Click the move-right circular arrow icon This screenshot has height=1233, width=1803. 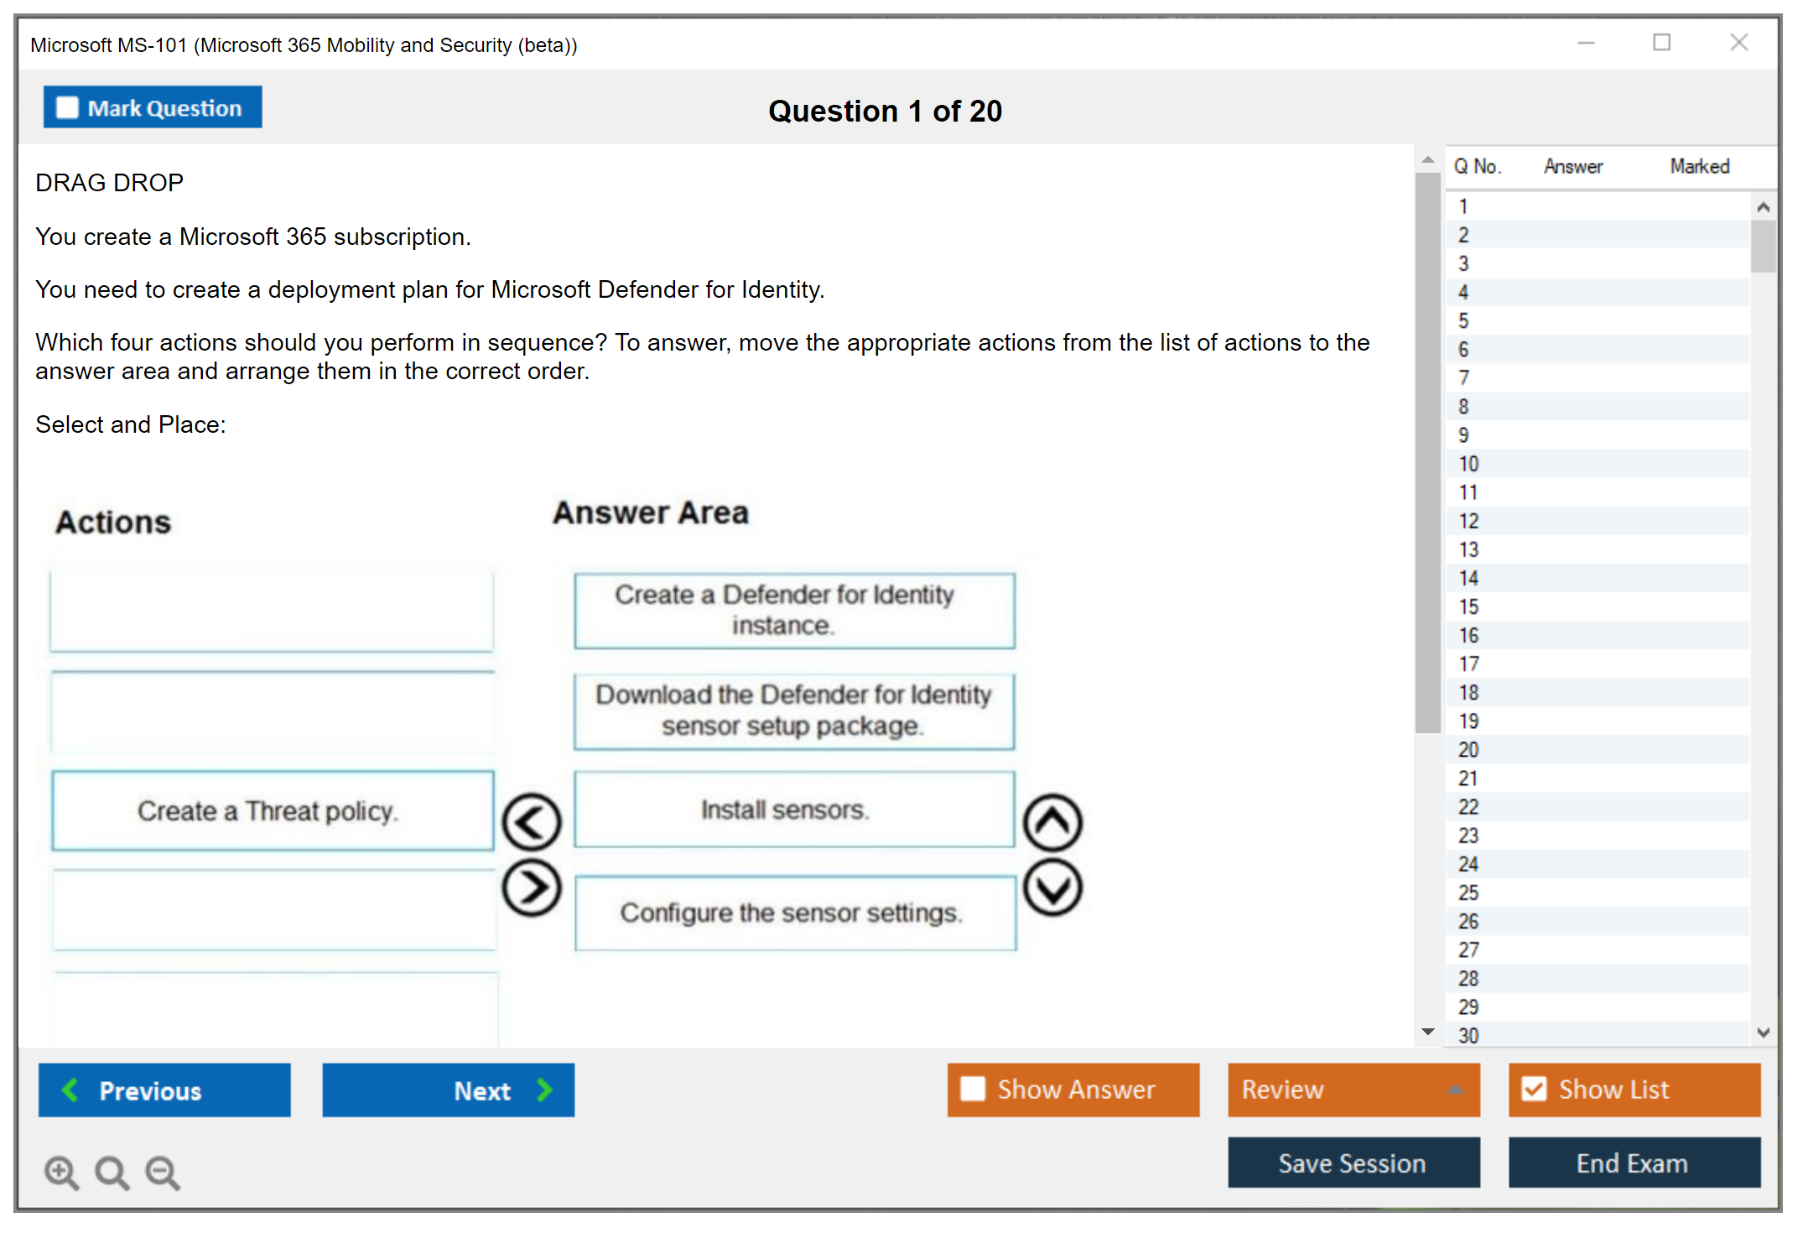531,887
